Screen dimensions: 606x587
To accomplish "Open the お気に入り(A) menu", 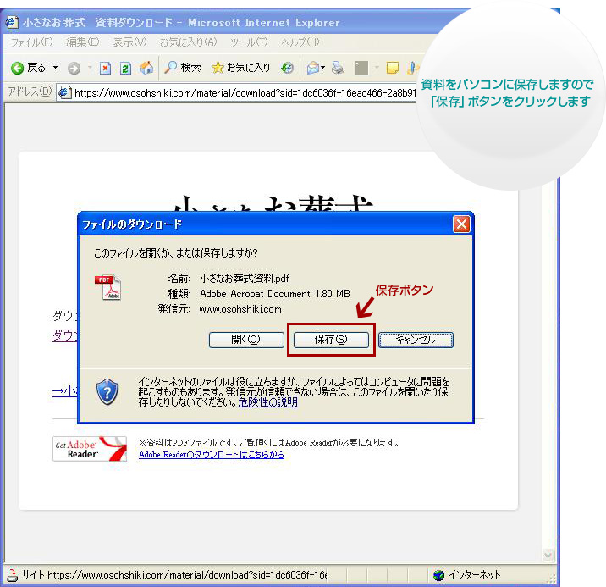I will coord(188,42).
